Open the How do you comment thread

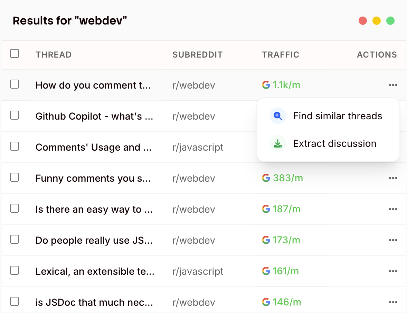point(93,85)
